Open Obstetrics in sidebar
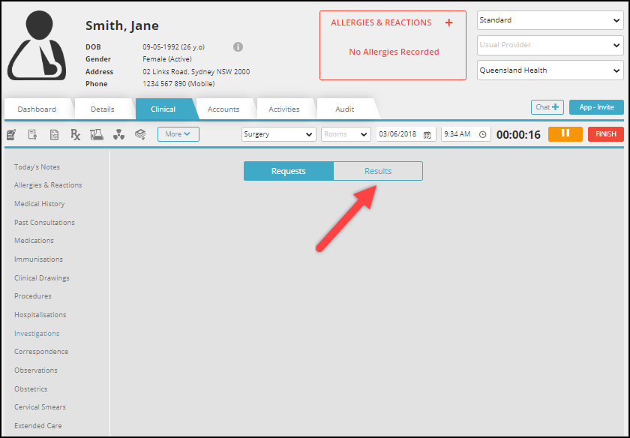630x438 pixels. pyautogui.click(x=31, y=389)
